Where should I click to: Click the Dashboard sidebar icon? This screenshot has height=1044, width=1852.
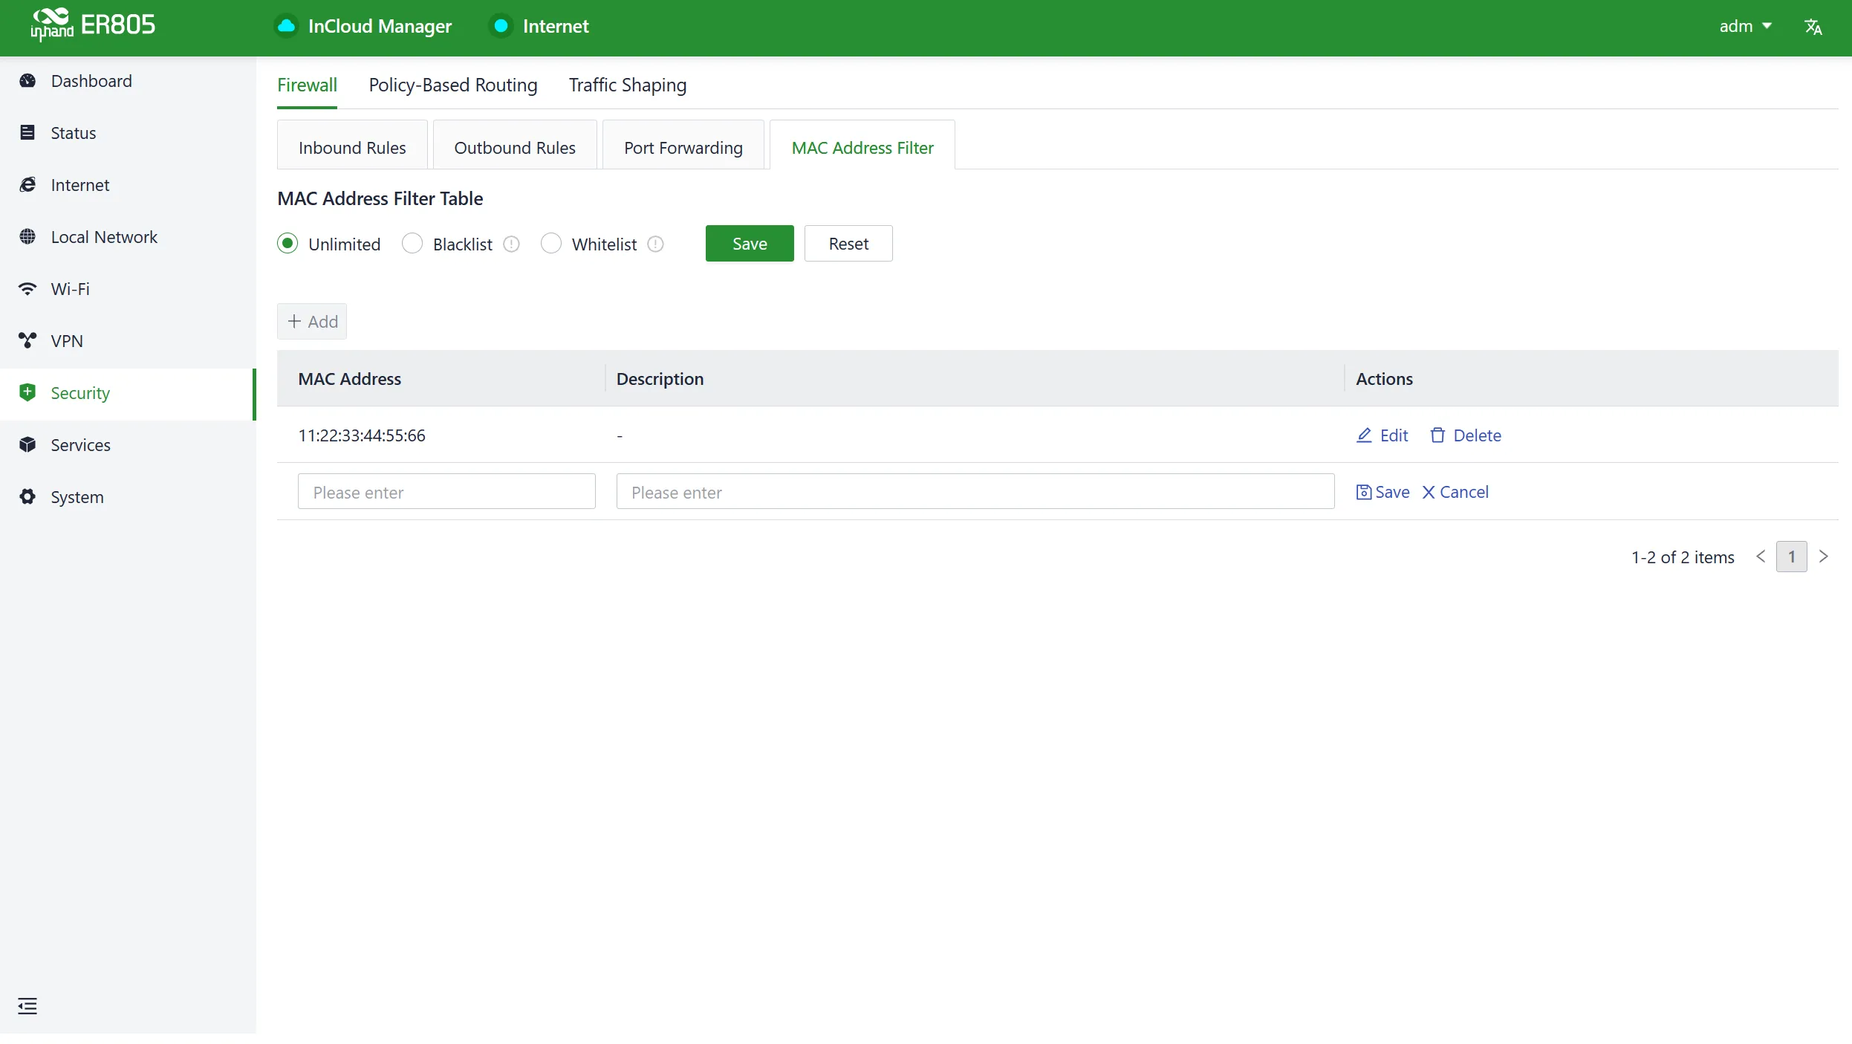point(27,81)
